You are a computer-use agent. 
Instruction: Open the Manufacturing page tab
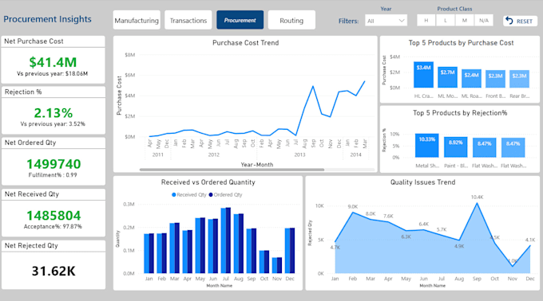point(137,21)
